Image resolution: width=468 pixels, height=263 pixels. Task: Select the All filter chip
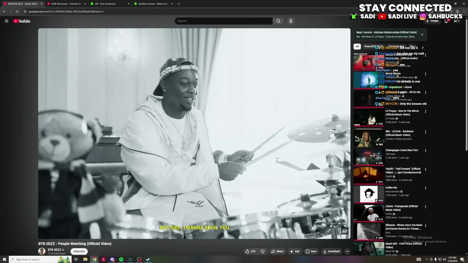pos(357,46)
